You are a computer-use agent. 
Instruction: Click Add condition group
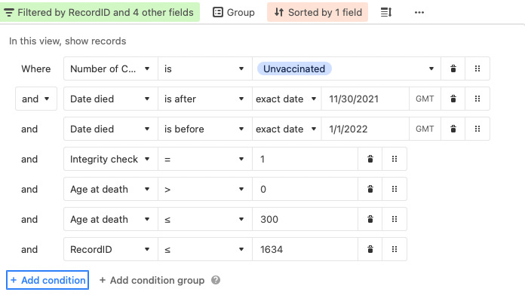pyautogui.click(x=152, y=280)
